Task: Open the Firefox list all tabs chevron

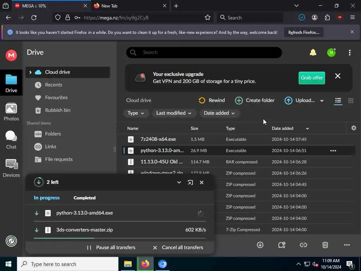Action: pyautogui.click(x=296, y=6)
